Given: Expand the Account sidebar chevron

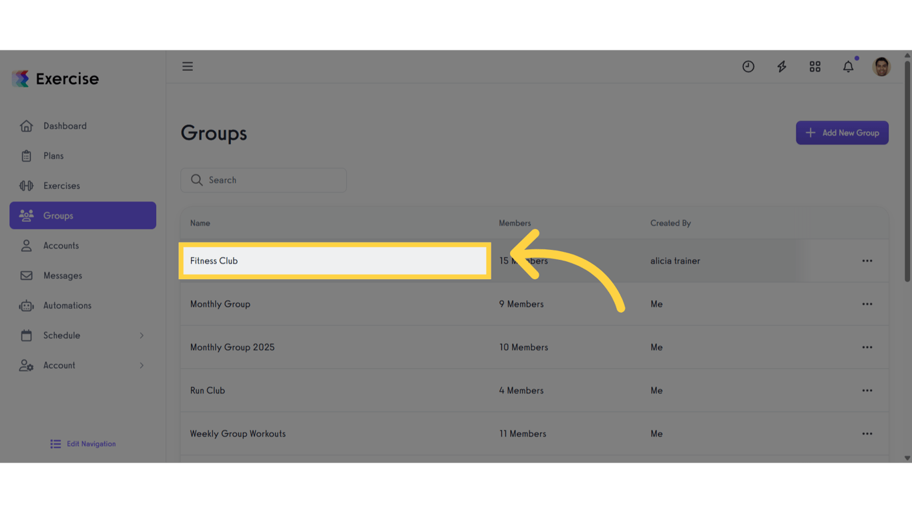Looking at the screenshot, I should coord(142,365).
